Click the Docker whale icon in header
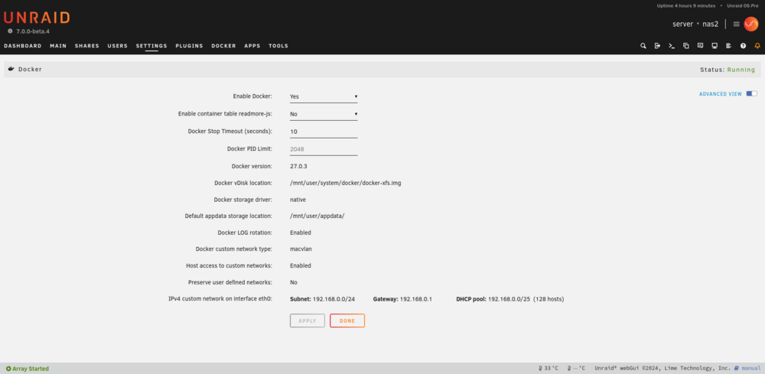This screenshot has height=374, width=765. 11,70
